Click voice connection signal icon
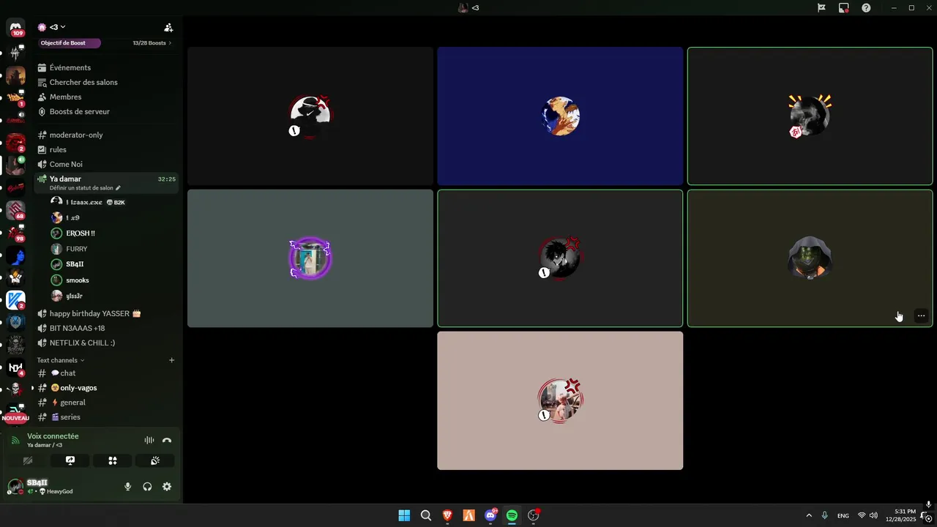937x527 pixels. click(15, 441)
